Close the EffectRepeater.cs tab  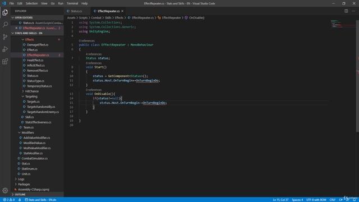[122, 11]
